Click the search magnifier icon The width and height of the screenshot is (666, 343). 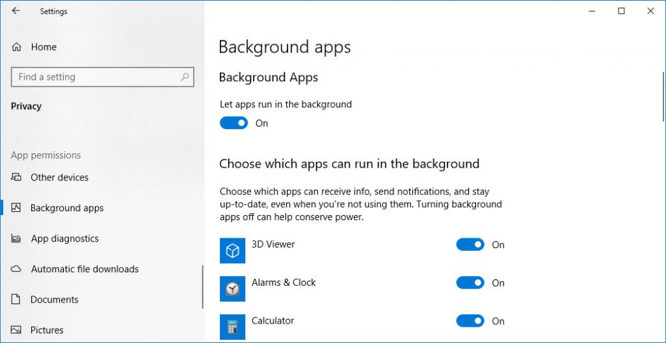(x=185, y=77)
